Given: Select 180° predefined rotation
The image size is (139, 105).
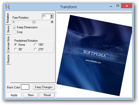Looking at the screenshot, I should [x=35, y=45].
